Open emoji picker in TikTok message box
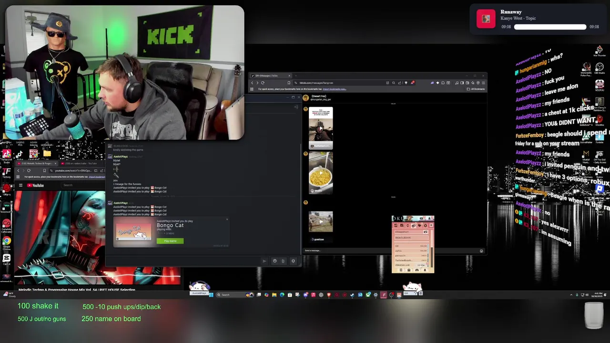610x343 pixels. (481, 251)
